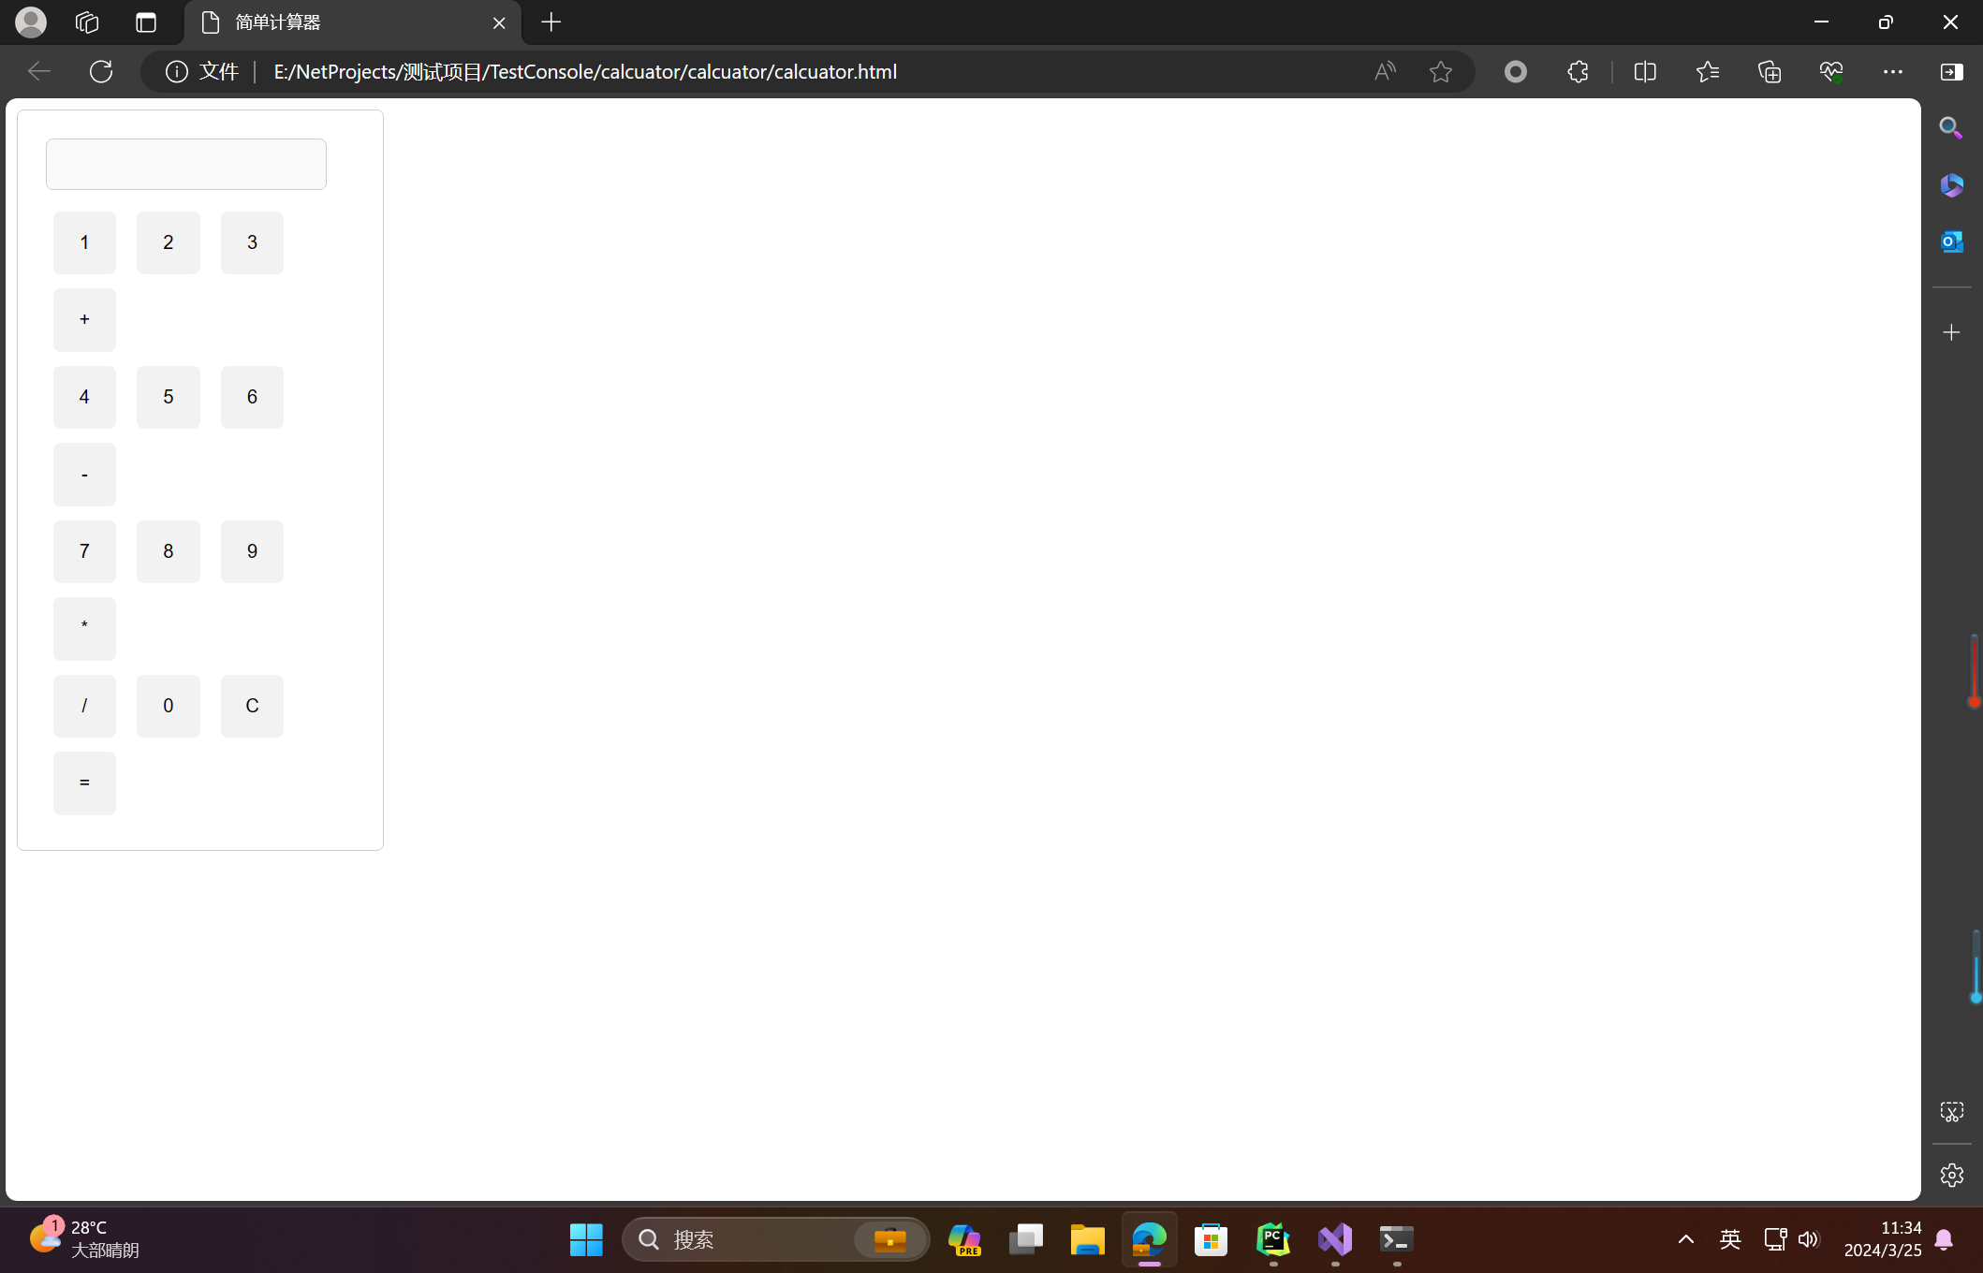Add page to favorites with star icon
The height and width of the screenshot is (1273, 1983).
pyautogui.click(x=1441, y=71)
